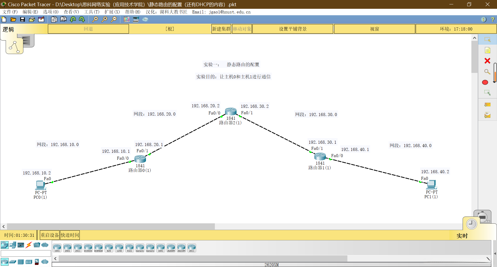Screen dimensions: 497x267
Task: Click router 路由器1(1) on the canvas
Action: (320, 156)
